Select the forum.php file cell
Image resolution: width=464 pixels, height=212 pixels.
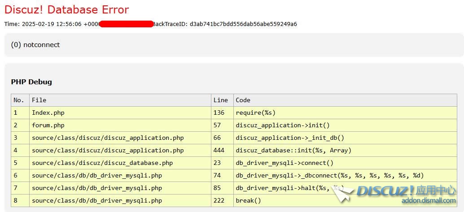[x=48, y=125]
